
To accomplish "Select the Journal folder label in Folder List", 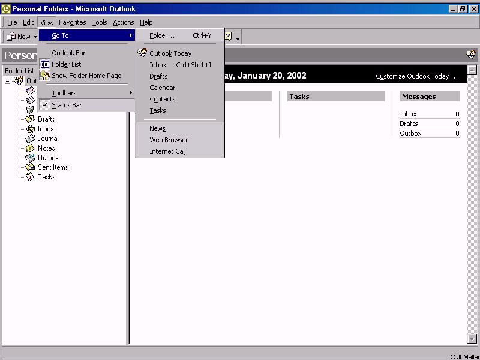I will (x=48, y=139).
